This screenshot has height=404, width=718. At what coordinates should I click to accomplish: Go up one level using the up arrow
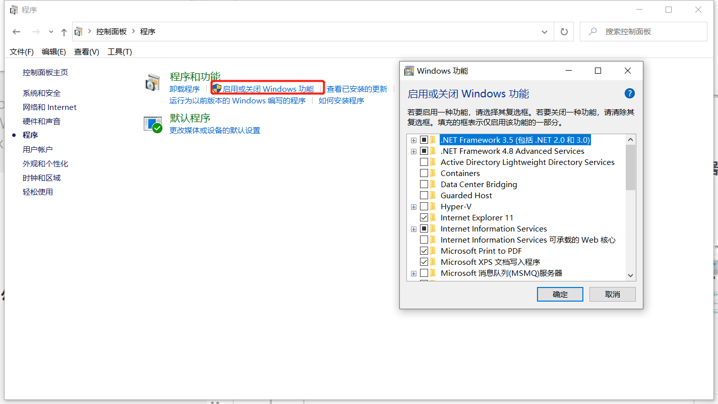(63, 31)
